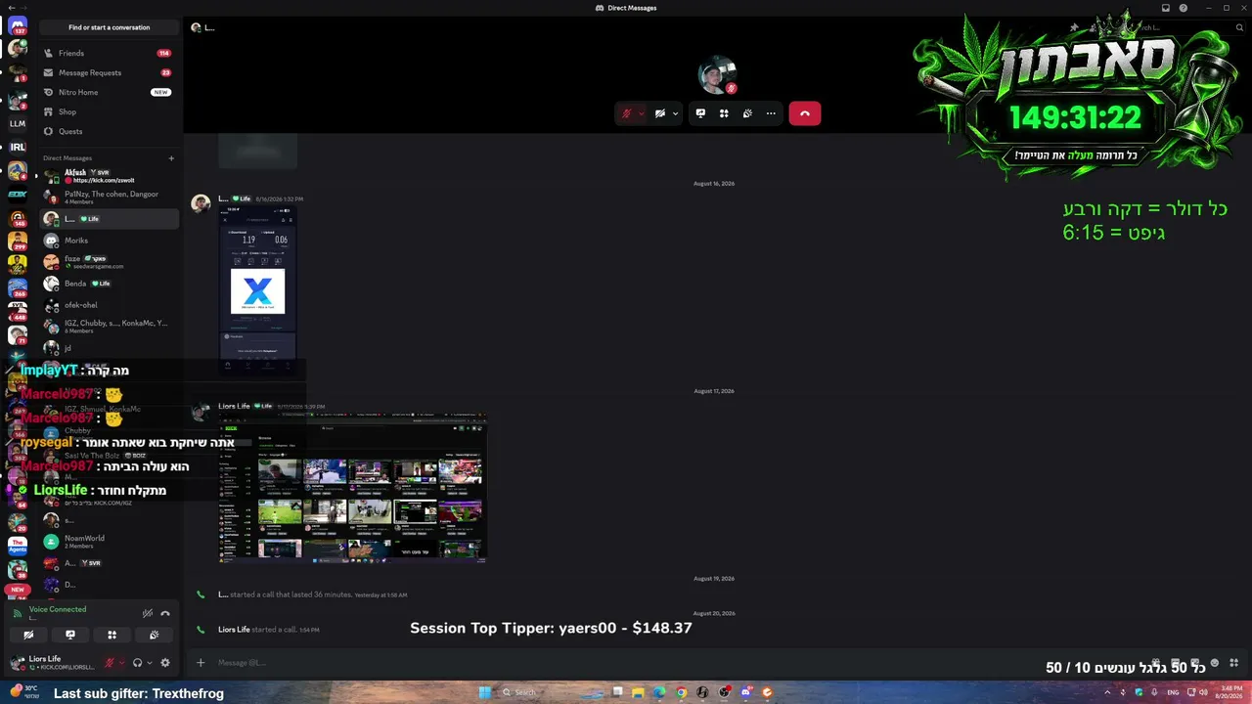Toggle camera in the voice panel
This screenshot has height=704, width=1252.
(28, 635)
